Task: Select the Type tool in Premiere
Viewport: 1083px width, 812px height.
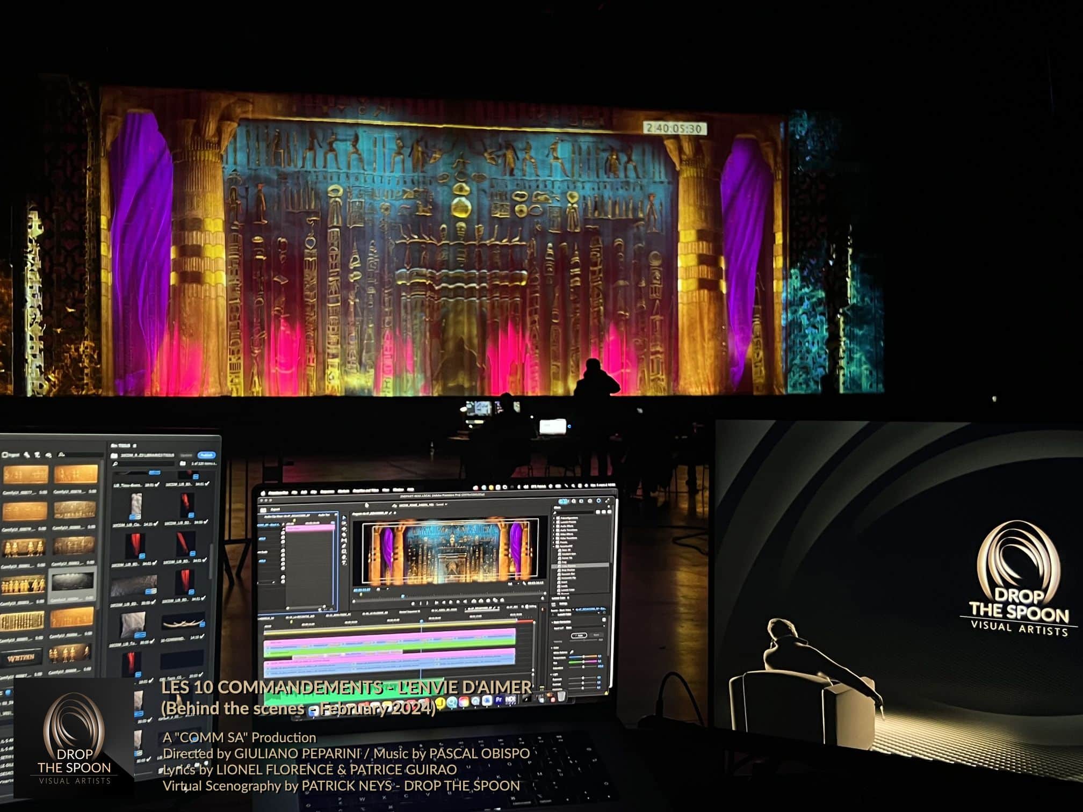Action: (344, 563)
